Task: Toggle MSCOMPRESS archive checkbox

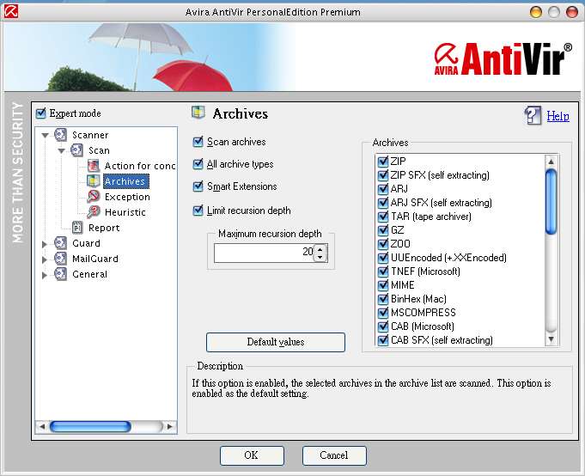Action: (x=383, y=313)
